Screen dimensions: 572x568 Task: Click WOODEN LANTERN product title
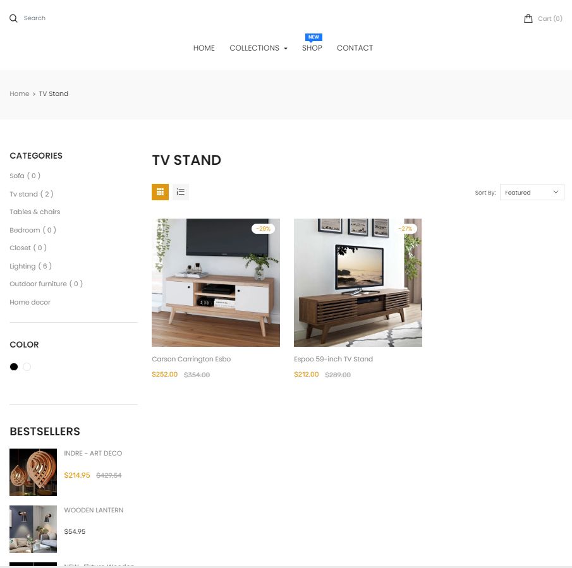click(94, 510)
